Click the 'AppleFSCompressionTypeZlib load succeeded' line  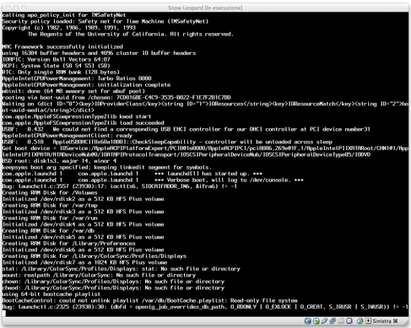pos(83,123)
